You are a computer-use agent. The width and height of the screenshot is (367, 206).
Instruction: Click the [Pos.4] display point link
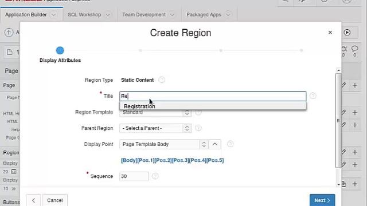tap(198, 160)
